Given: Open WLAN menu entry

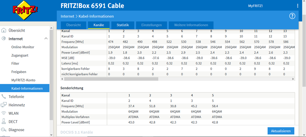Looking at the screenshot, I should click(14, 113).
